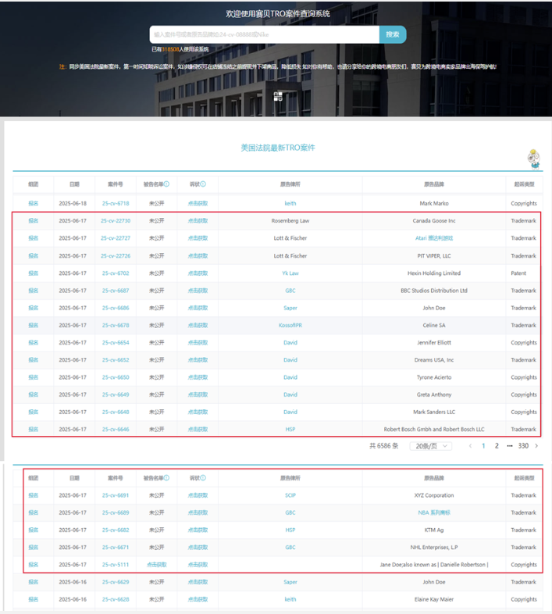Go to page 2 of results
The width and height of the screenshot is (552, 614).
point(497,445)
